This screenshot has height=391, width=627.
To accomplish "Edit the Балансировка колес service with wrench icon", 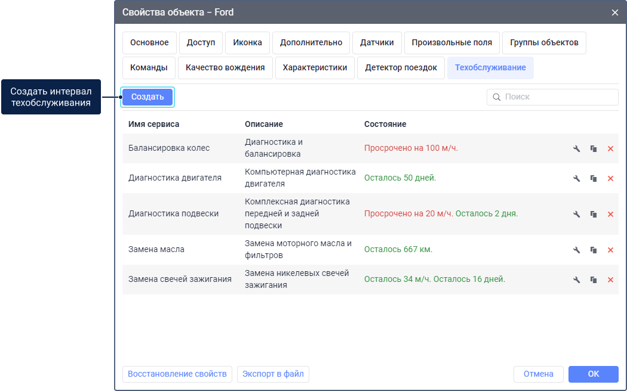I will coord(577,148).
